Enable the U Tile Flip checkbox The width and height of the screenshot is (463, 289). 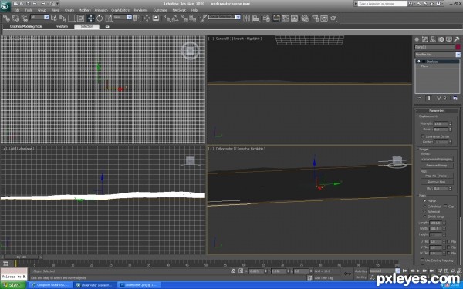(x=449, y=242)
